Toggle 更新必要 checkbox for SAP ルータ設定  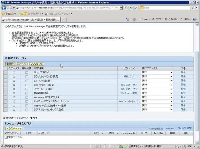[27, 81]
